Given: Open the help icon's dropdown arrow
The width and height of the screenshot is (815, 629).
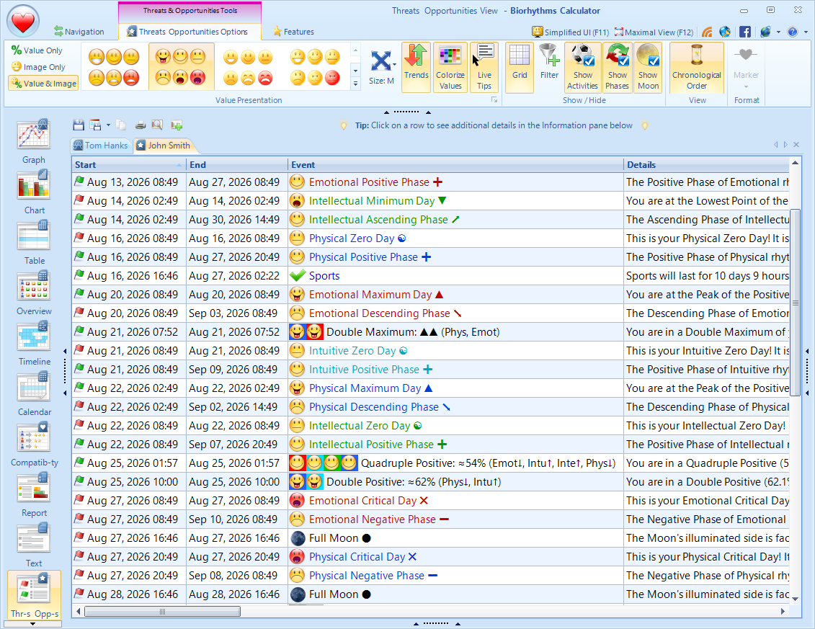Looking at the screenshot, I should (x=803, y=32).
